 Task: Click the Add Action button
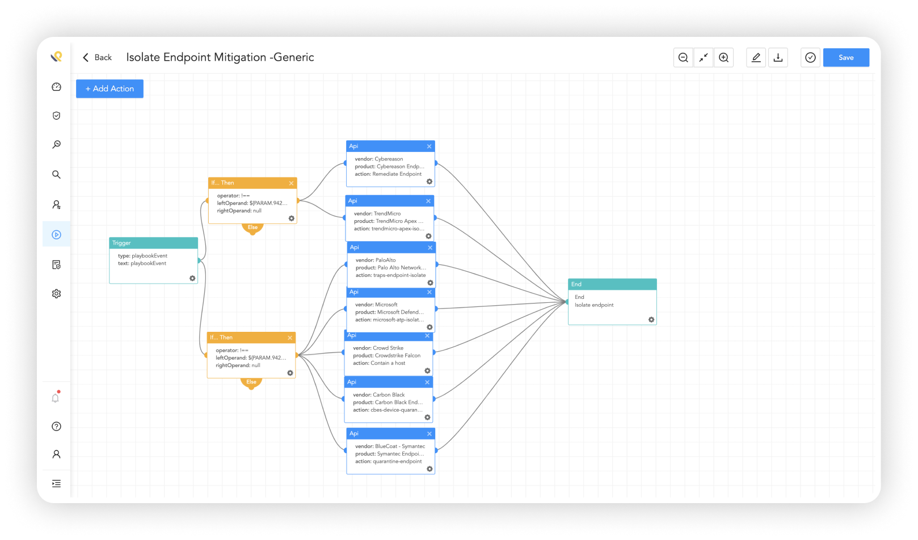click(x=110, y=88)
